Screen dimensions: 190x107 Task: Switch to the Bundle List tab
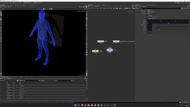pos(21,77)
